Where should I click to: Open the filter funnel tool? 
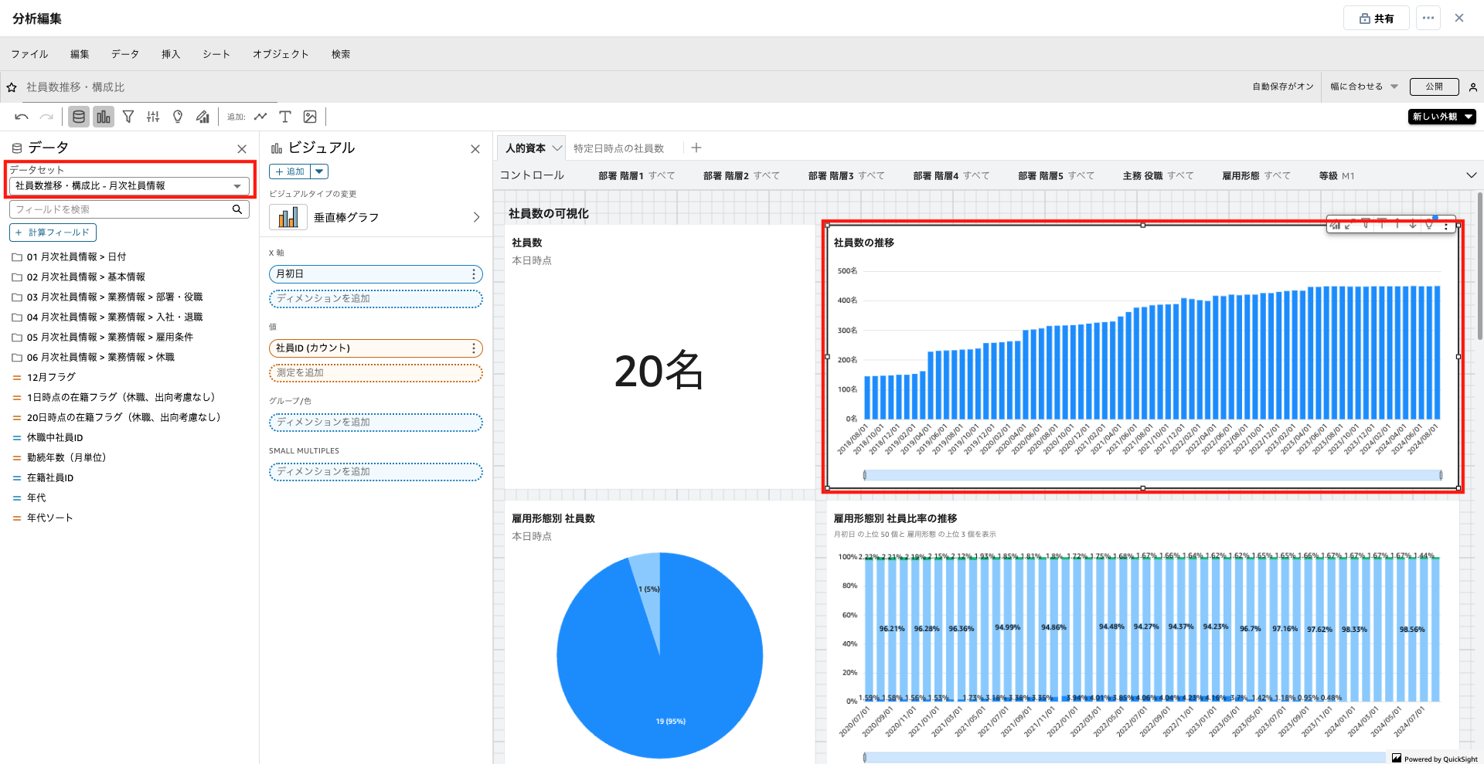coord(128,117)
